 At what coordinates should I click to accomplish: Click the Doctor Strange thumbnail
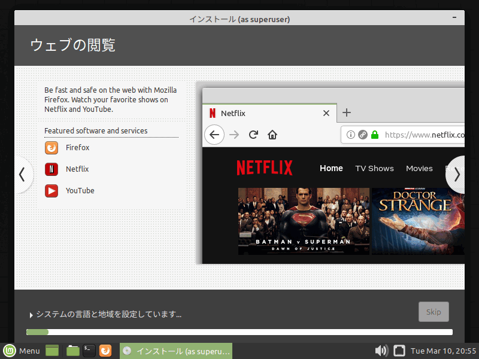pos(418,221)
